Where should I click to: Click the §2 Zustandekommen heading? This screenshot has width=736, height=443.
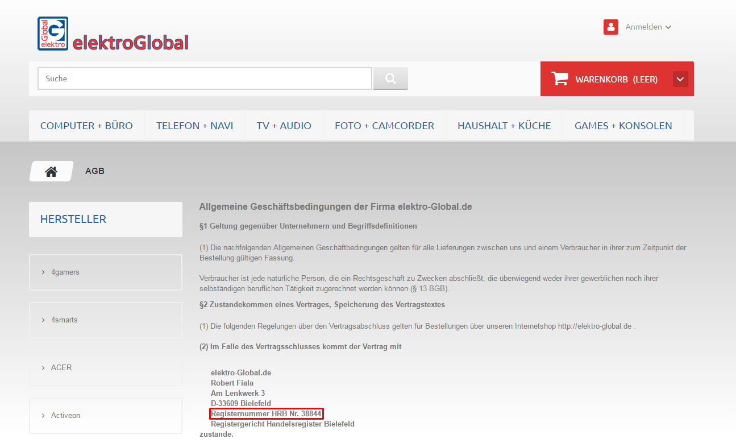(322, 305)
